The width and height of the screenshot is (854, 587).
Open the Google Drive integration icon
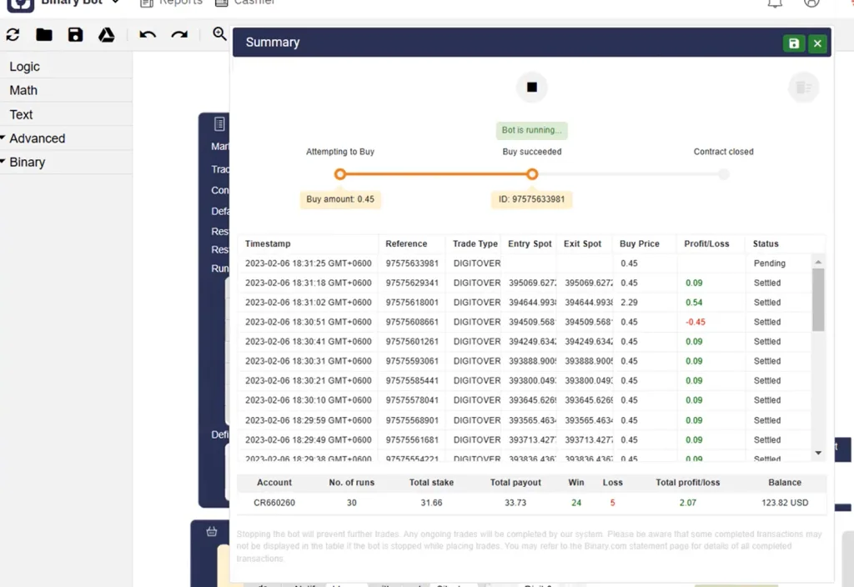coord(105,34)
